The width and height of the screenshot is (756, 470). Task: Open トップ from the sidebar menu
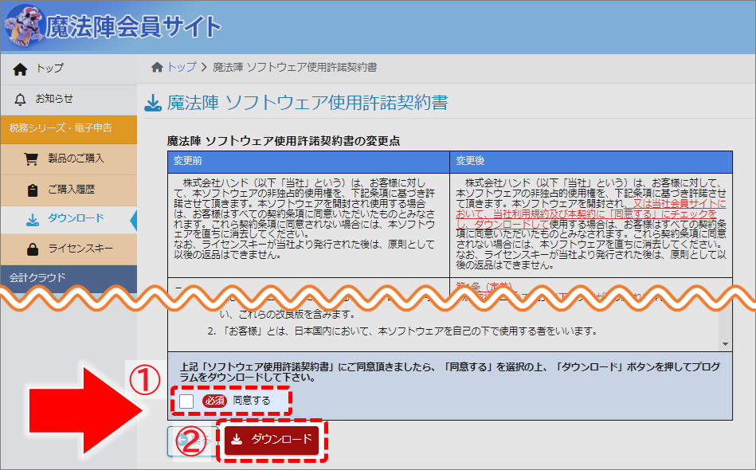point(51,69)
